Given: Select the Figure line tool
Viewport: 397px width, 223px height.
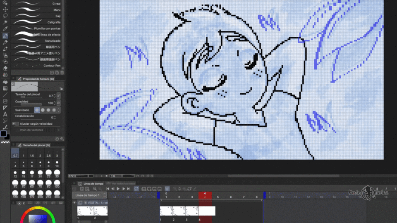Looking at the screenshot, I should [5, 95].
